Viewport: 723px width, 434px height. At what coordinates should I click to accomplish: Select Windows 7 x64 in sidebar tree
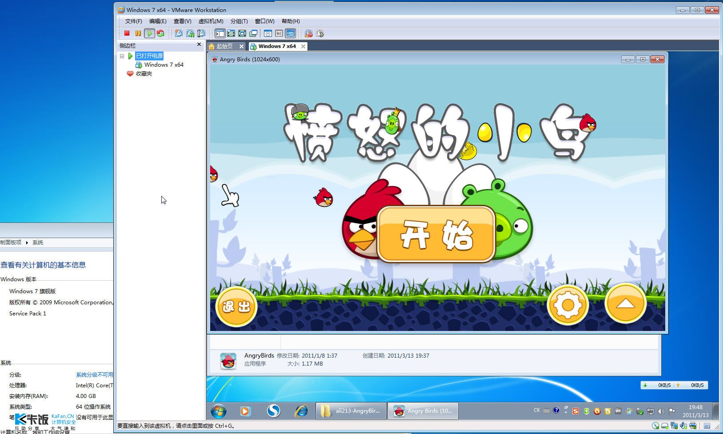coord(164,65)
